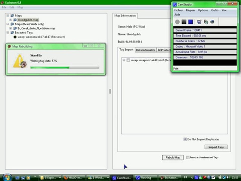Image resolution: width=241 pixels, height=181 pixels.
Task: Click folder icon of Maps (Read/Write only)
Action: pyautogui.click(x=12, y=24)
